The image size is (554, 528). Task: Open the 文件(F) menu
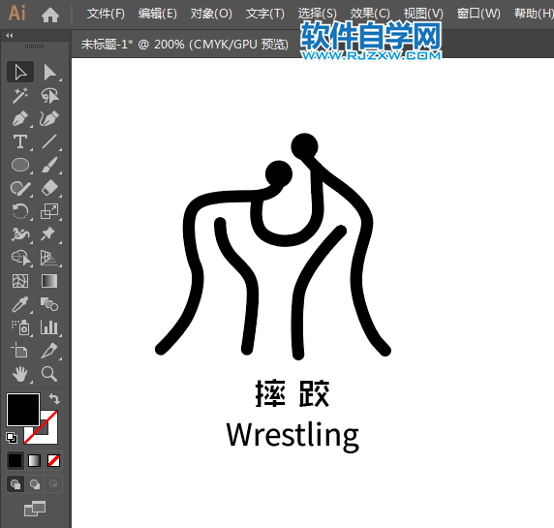[106, 14]
